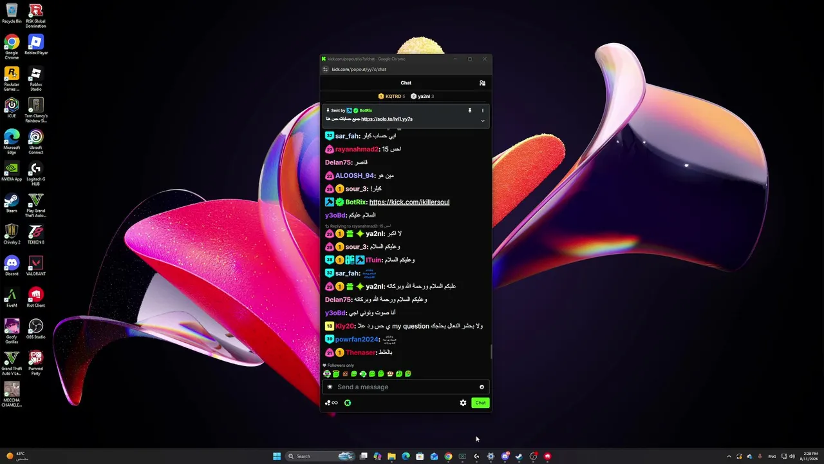The image size is (824, 464).
Task: Click the first quick emote in row
Action: pos(327,374)
